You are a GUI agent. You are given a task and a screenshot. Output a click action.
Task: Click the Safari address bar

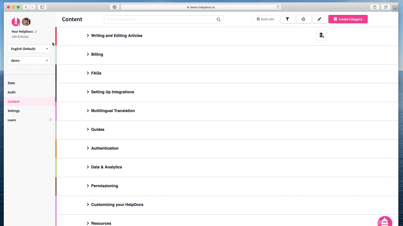coord(201,7)
